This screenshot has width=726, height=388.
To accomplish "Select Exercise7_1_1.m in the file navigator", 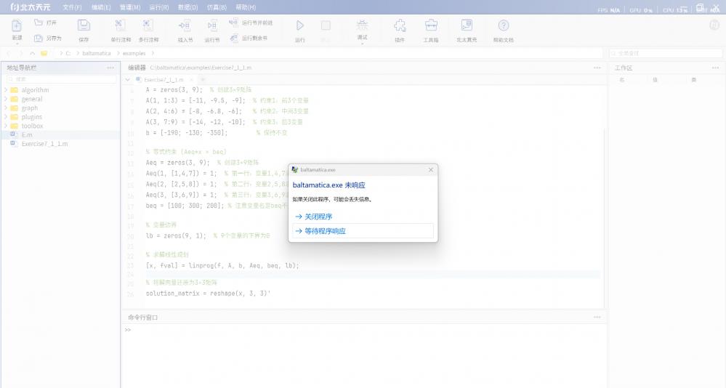I will 44,144.
